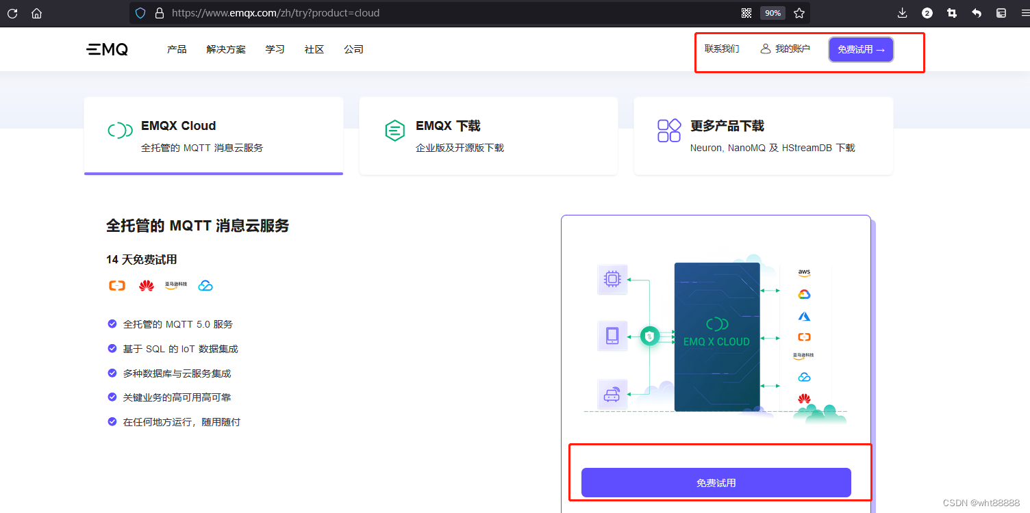Image resolution: width=1030 pixels, height=513 pixels.
Task: Open extension icon showing number 2
Action: 927,13
